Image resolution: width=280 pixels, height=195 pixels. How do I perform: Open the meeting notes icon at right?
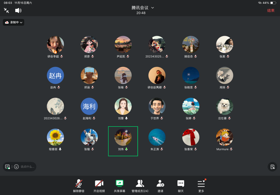point(272,167)
